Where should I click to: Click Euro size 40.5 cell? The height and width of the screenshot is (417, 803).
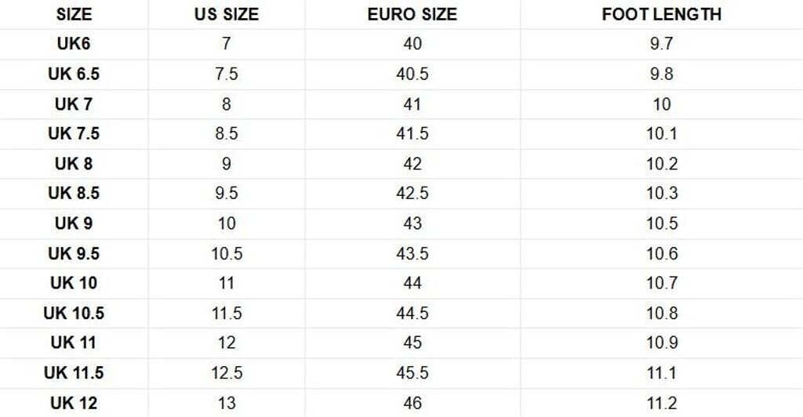point(412,74)
